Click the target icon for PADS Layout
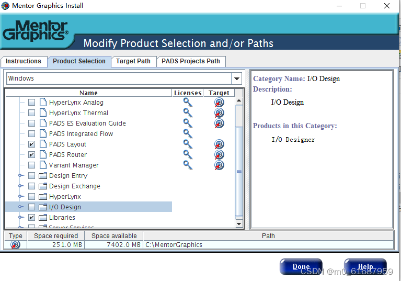This screenshot has height=281, width=401. [219, 144]
